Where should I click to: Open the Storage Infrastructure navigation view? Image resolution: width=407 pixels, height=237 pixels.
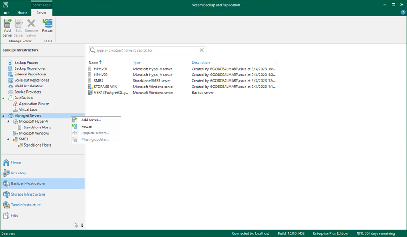click(x=43, y=194)
